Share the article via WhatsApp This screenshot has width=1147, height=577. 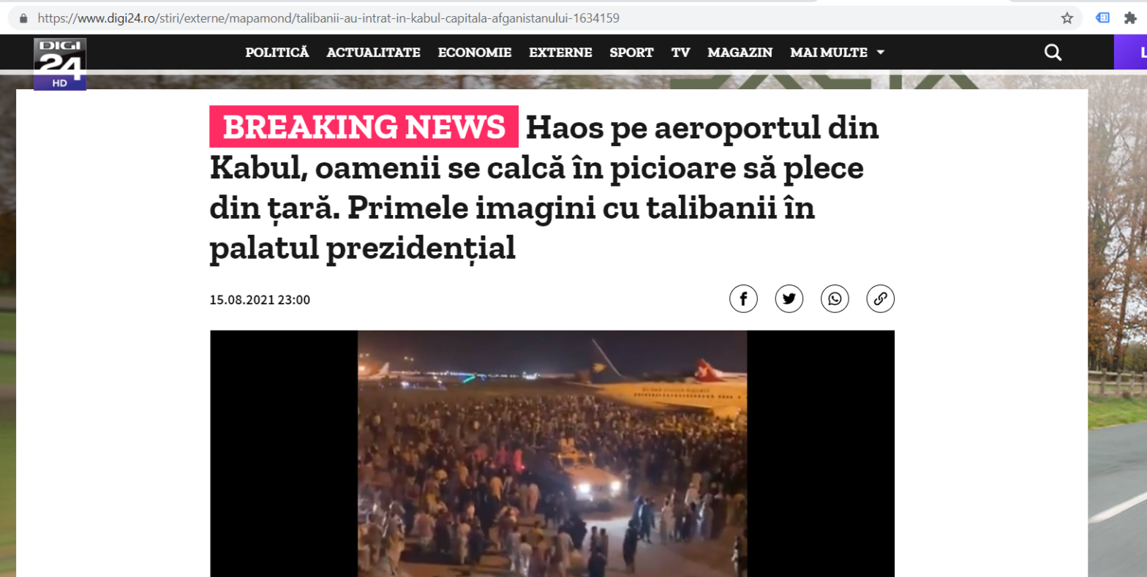pyautogui.click(x=835, y=298)
